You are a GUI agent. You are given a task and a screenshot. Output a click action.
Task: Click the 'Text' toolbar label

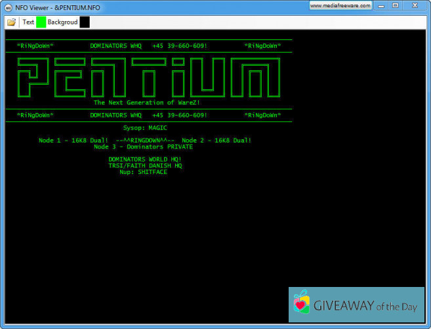28,22
